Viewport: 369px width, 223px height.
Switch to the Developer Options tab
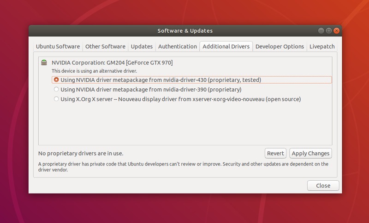pyautogui.click(x=280, y=46)
